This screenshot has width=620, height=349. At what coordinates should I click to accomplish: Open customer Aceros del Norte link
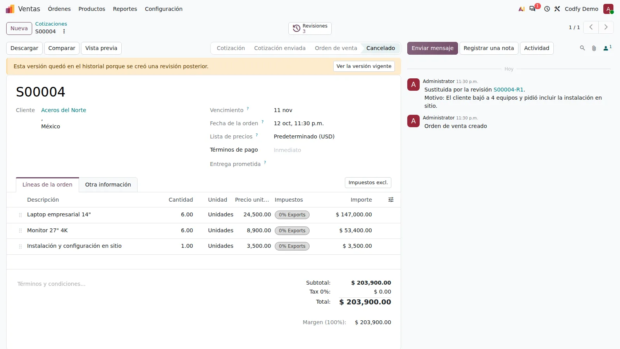tap(64, 110)
